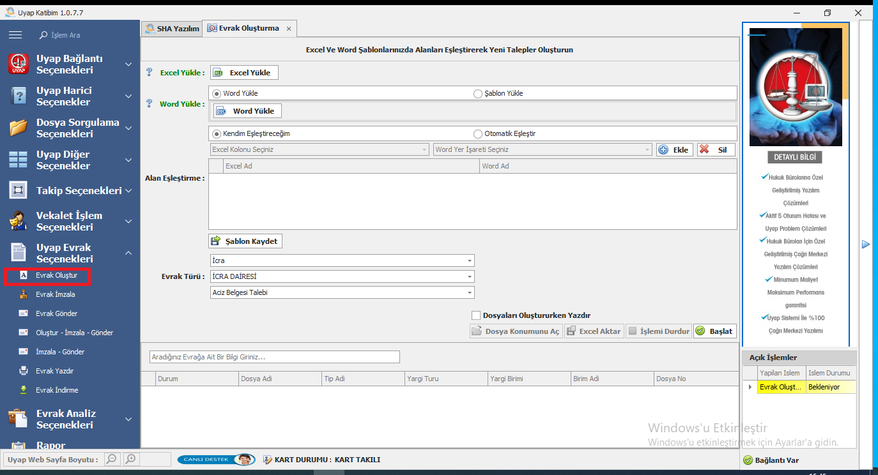Select the Şablon Yükle radio option
Screen dimensions: 878x475
(x=478, y=93)
